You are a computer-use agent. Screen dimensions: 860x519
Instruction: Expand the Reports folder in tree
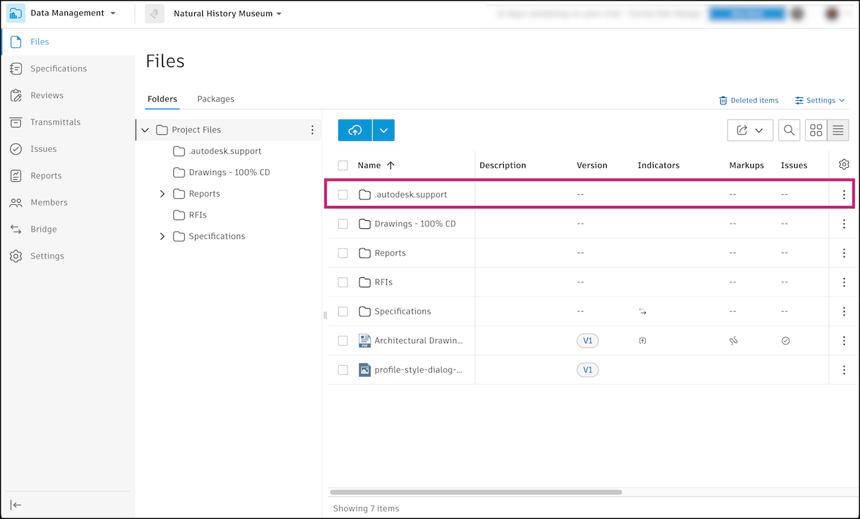(162, 194)
